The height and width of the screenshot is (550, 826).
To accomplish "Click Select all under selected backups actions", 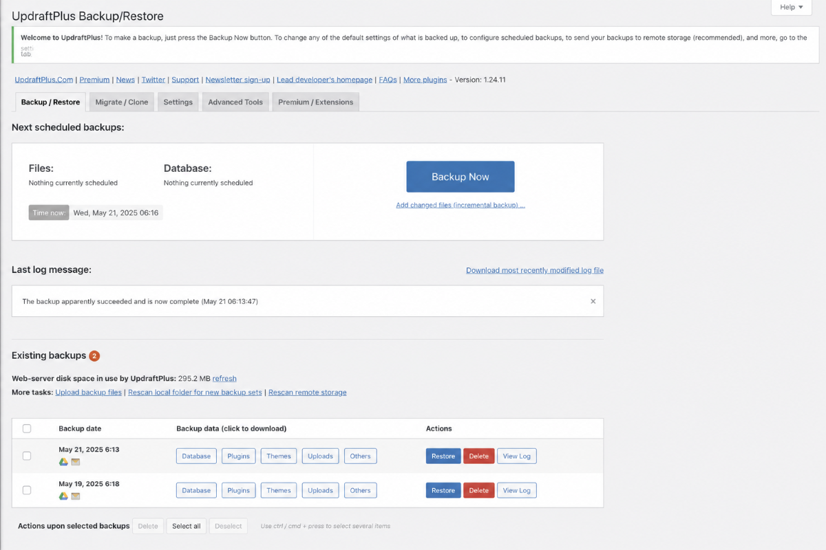I will tap(187, 526).
